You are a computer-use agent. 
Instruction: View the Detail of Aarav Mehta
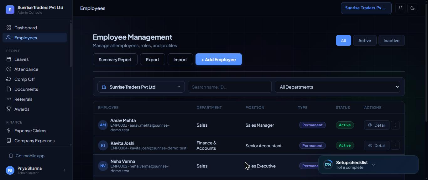pos(377,125)
